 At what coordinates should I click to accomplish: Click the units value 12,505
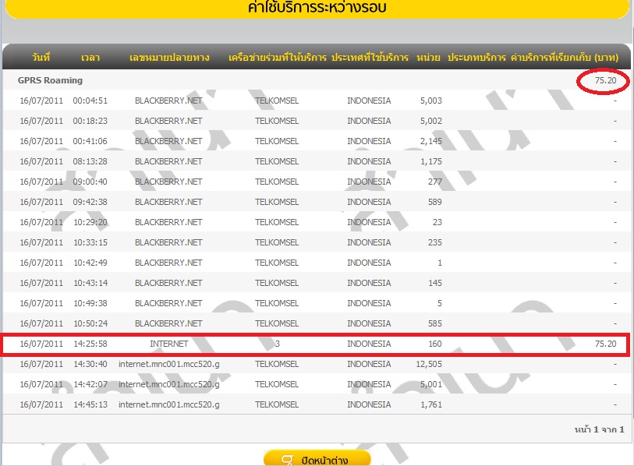tap(429, 364)
